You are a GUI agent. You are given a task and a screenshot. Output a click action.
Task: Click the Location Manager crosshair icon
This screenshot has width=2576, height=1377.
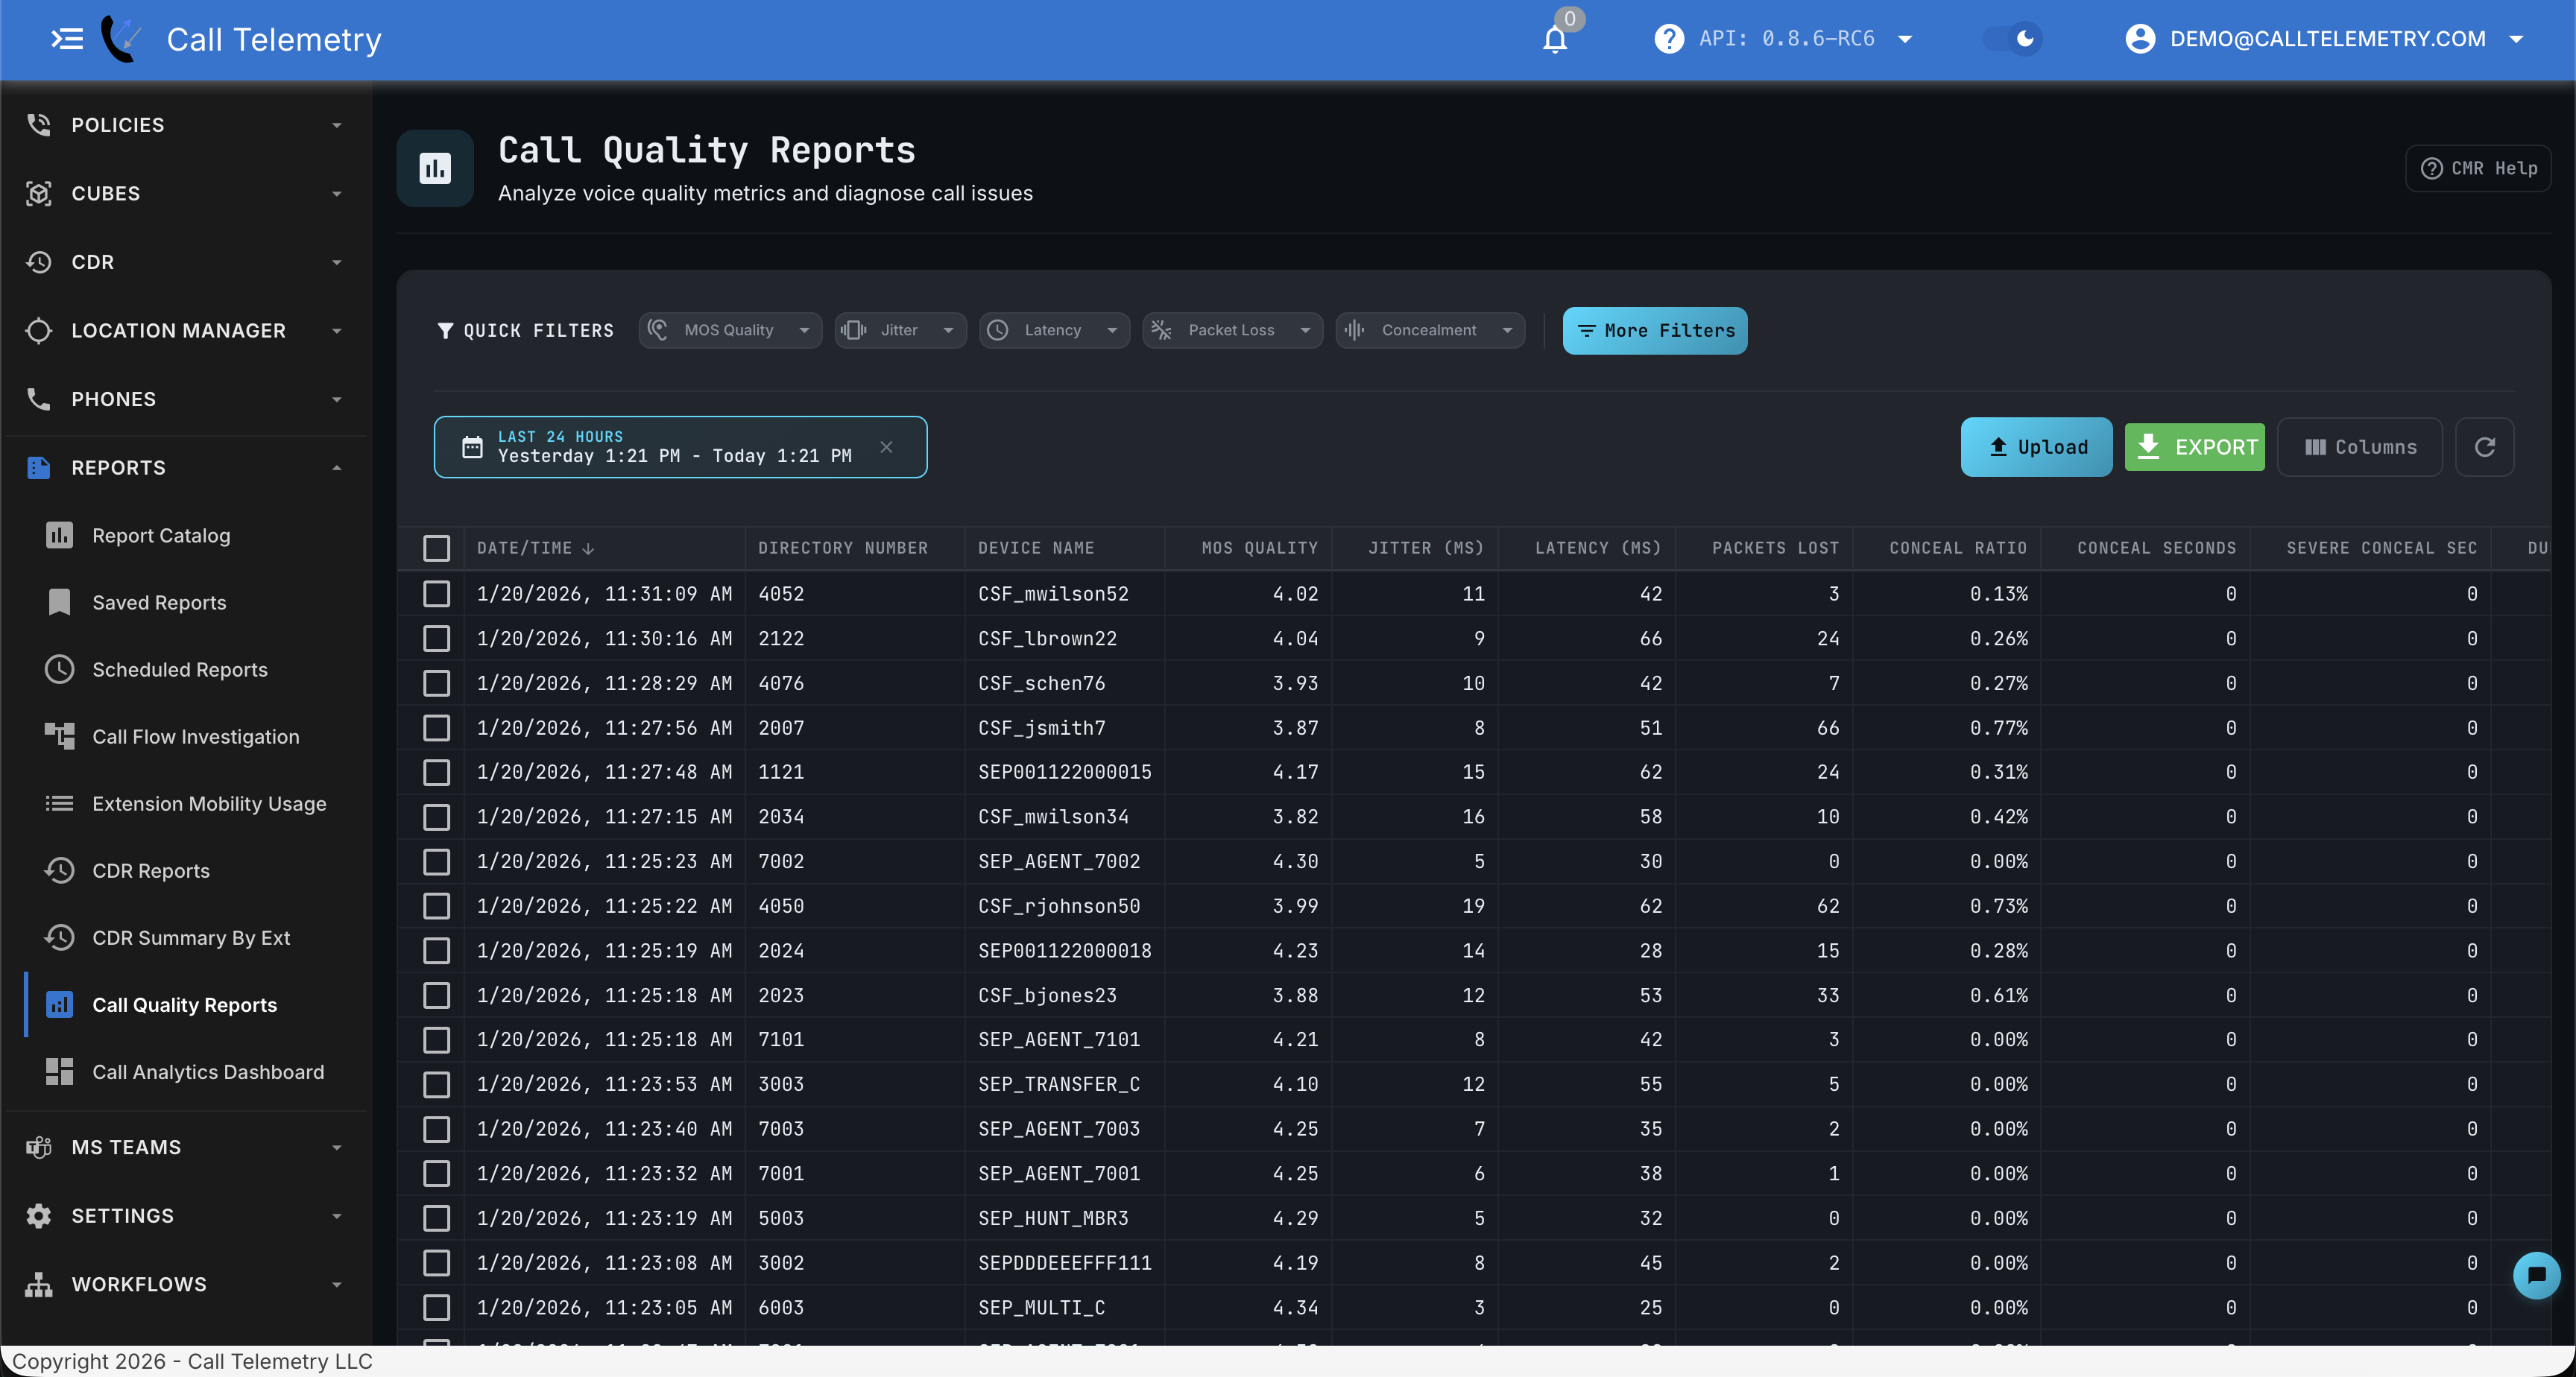pos(39,330)
